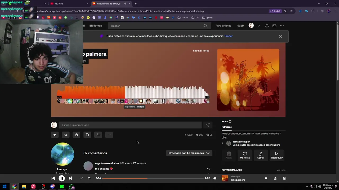Add track to next up queue icon

coord(98,135)
